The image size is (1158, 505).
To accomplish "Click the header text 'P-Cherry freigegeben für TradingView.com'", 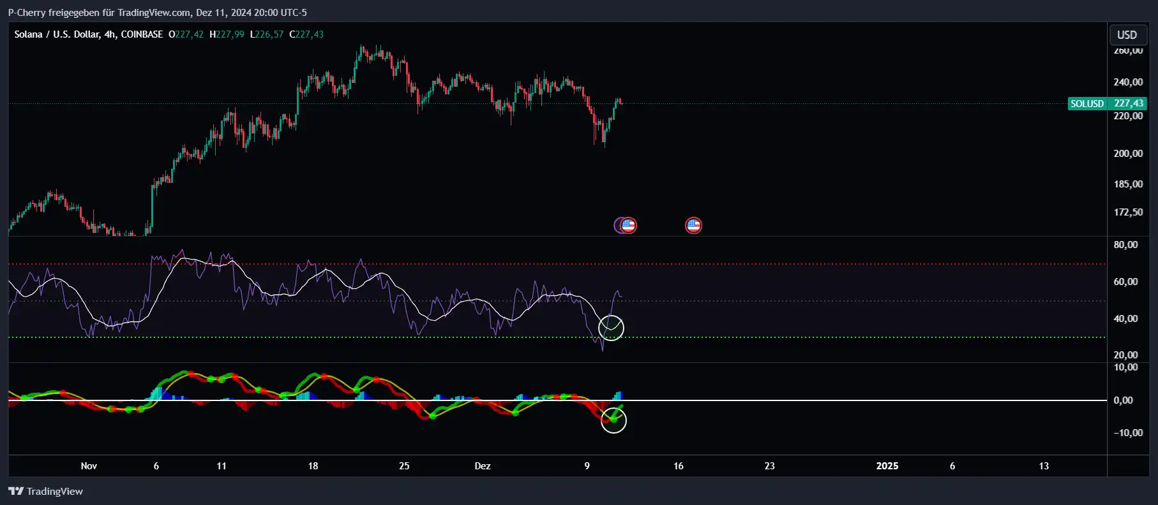I will (x=100, y=12).
